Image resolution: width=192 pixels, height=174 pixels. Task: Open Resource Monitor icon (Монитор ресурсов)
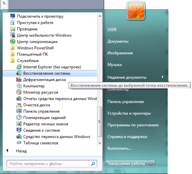click(19, 92)
